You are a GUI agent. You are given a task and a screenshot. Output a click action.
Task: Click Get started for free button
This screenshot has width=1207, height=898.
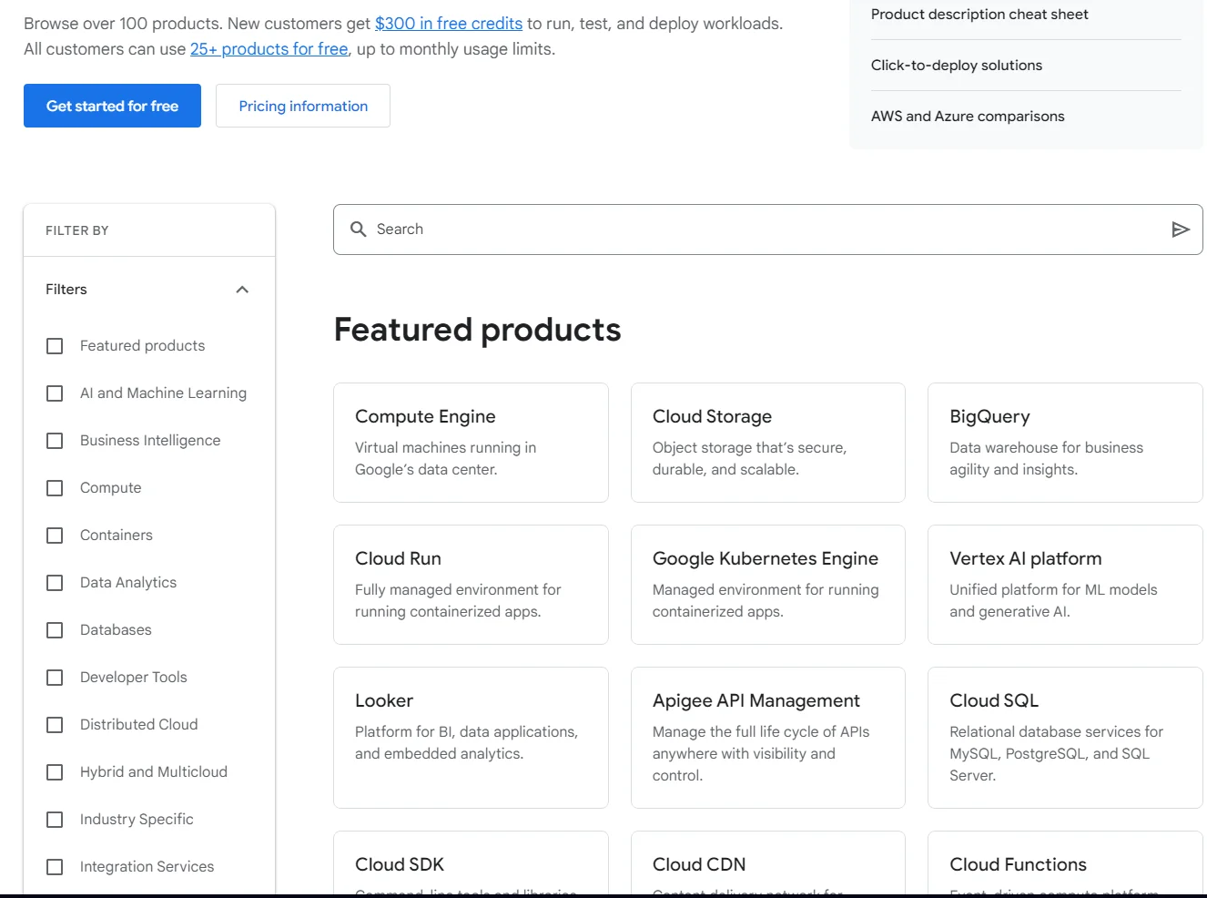[x=112, y=106]
